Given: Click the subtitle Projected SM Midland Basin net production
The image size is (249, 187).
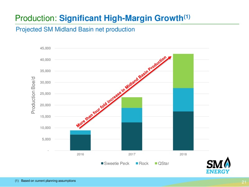Looking at the screenshot, I should coord(75,29).
